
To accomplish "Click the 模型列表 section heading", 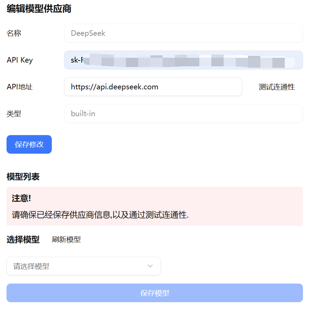I will (x=23, y=177).
